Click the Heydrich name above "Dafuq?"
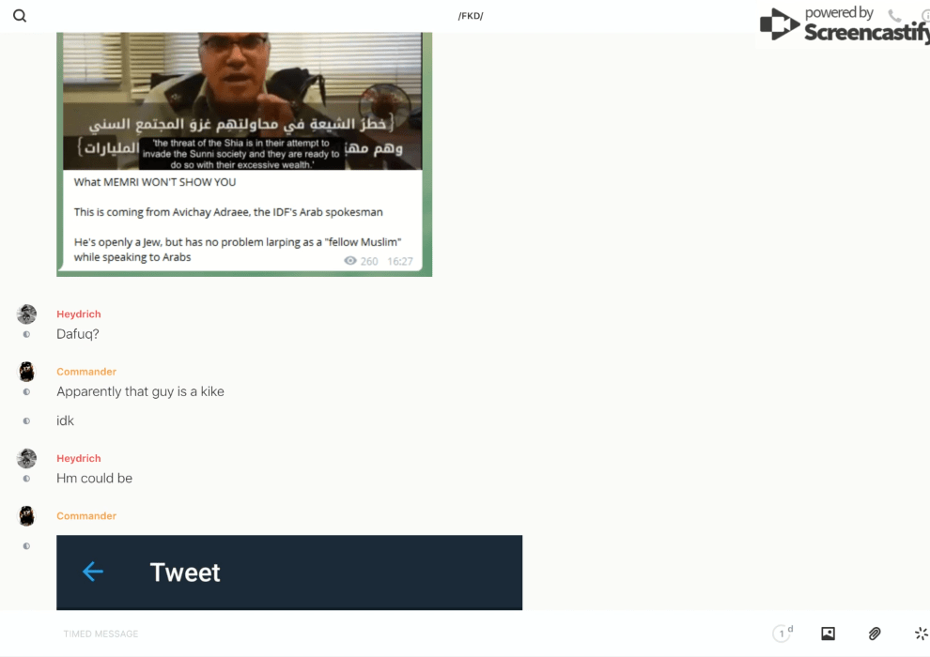 (x=78, y=314)
